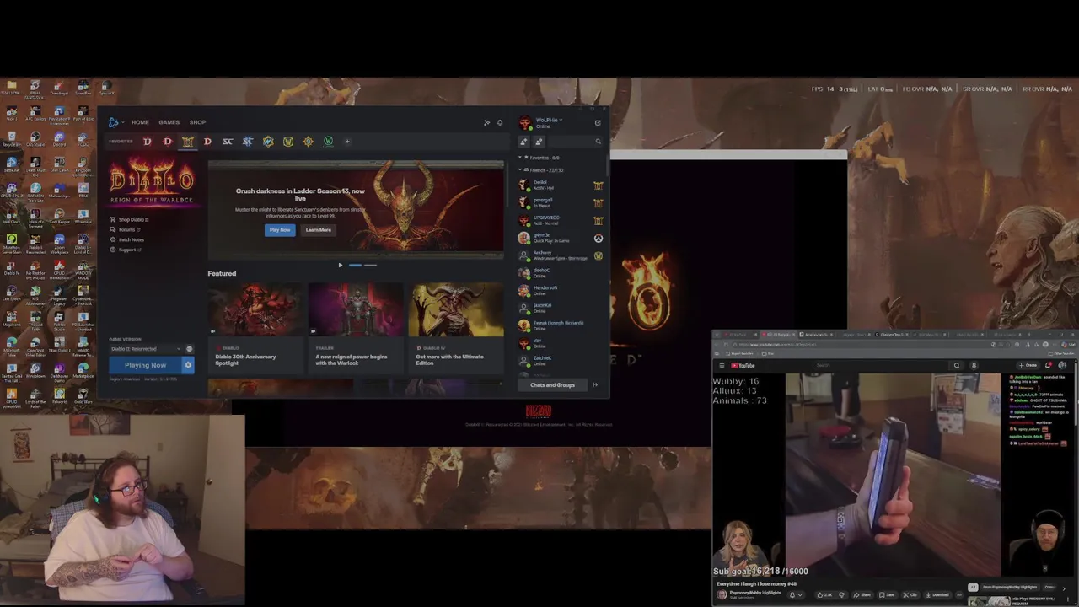Open the Support link

click(126, 250)
